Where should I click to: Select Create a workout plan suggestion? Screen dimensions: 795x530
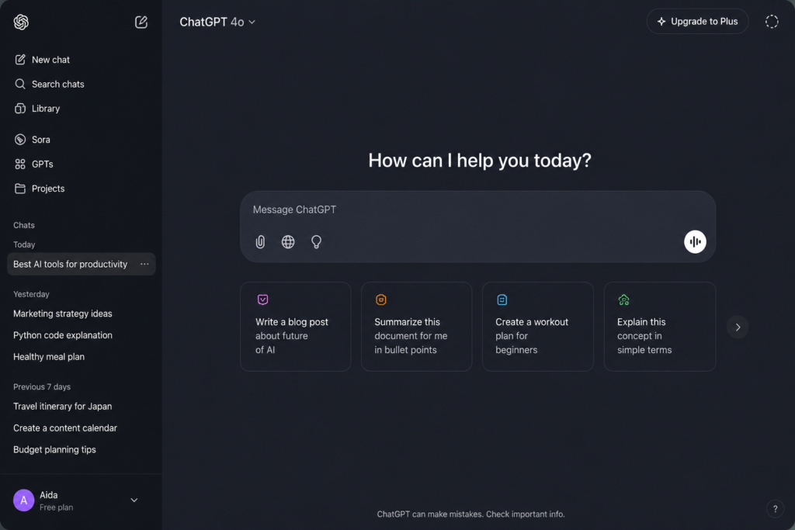(x=538, y=327)
